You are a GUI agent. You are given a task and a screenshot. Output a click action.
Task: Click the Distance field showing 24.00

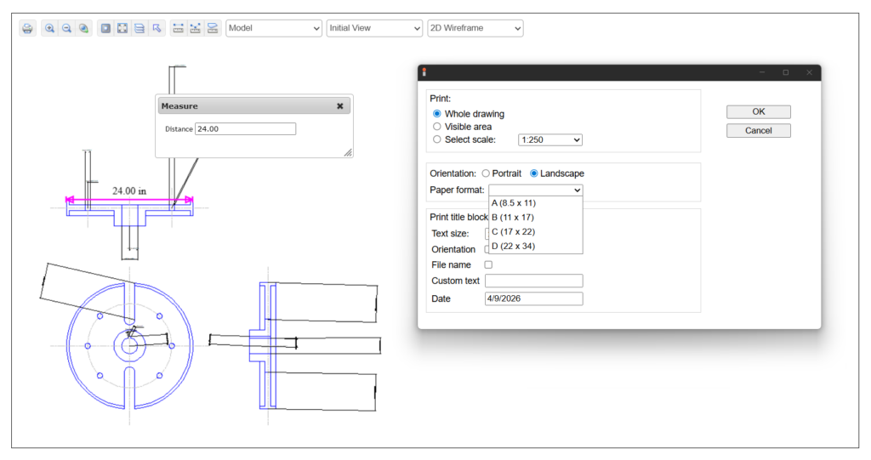point(246,129)
